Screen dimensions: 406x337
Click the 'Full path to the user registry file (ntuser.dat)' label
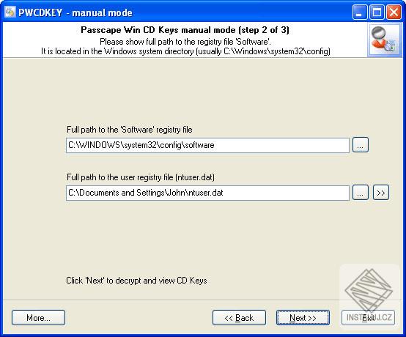[x=141, y=177]
